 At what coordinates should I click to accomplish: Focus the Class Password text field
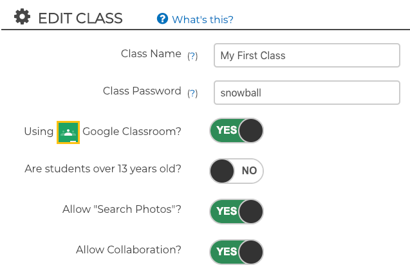(307, 93)
